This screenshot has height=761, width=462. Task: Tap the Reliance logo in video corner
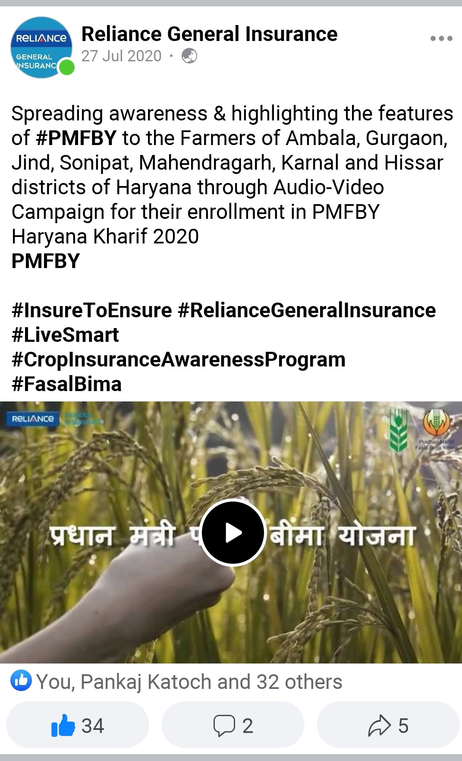coord(33,419)
